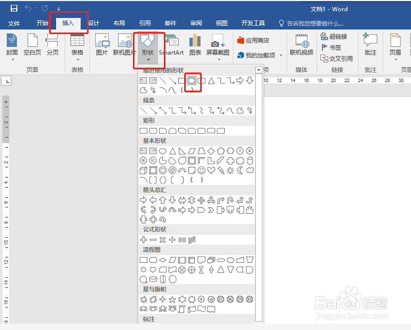Select the rounded rectangle under 矩形
The image size is (411, 330).
pyautogui.click(x=153, y=131)
